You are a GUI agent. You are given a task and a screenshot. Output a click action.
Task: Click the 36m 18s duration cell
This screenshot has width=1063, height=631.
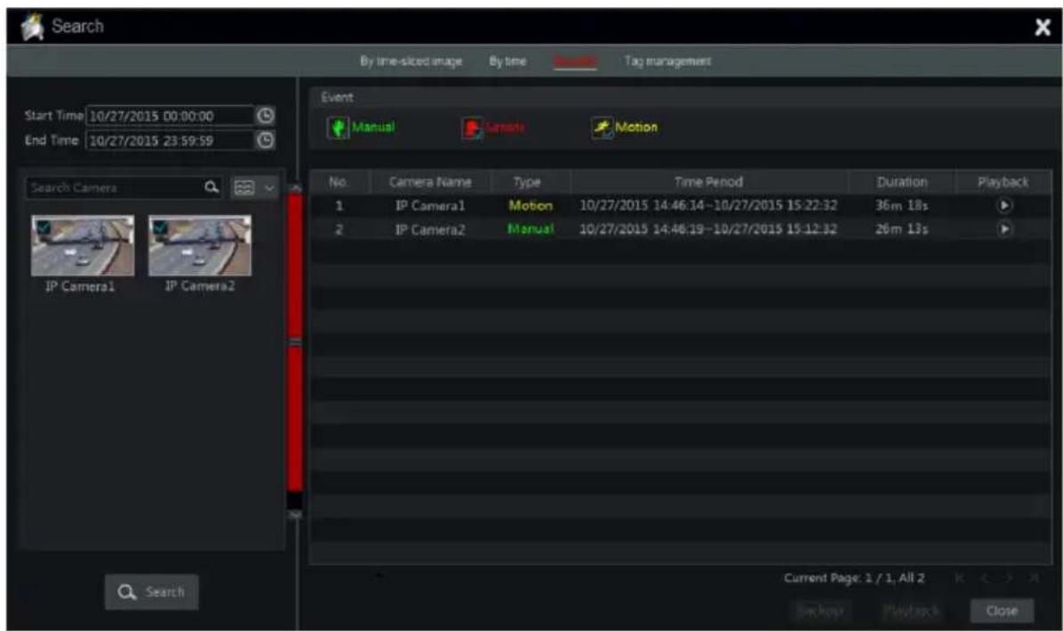pos(901,205)
